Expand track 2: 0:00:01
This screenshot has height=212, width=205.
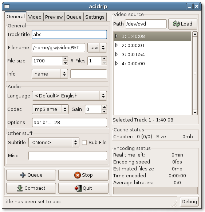click(117, 45)
